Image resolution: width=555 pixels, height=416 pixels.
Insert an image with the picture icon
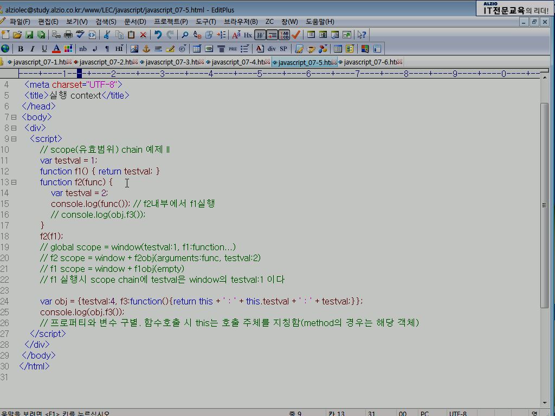coord(134,49)
